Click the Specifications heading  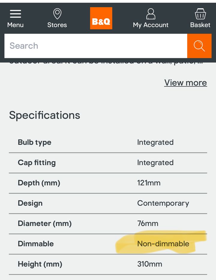(x=44, y=115)
